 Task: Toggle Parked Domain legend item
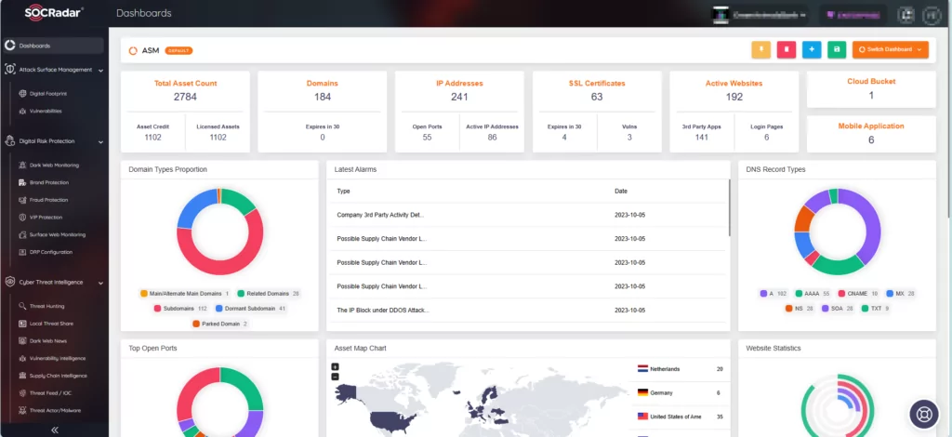point(219,324)
